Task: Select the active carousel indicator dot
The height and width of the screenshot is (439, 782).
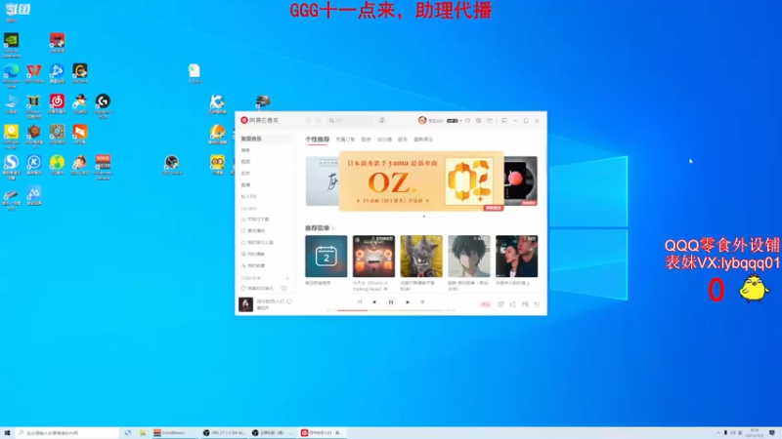Action: coord(424,217)
